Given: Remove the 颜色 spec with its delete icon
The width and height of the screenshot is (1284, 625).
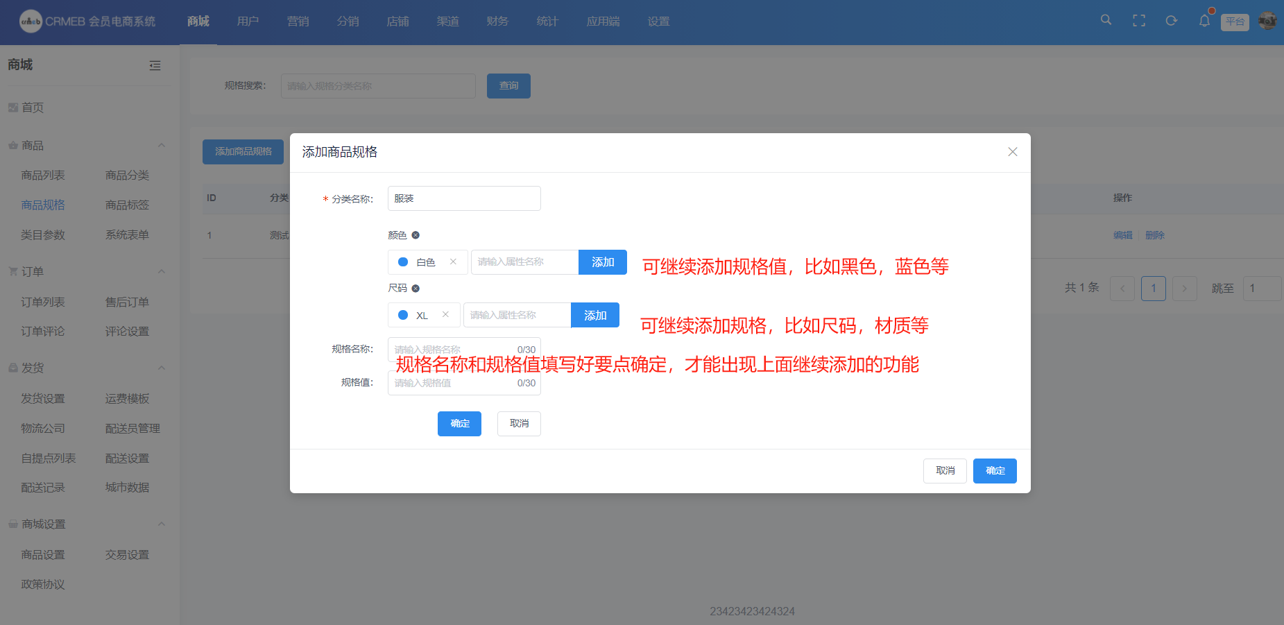Looking at the screenshot, I should (x=416, y=235).
